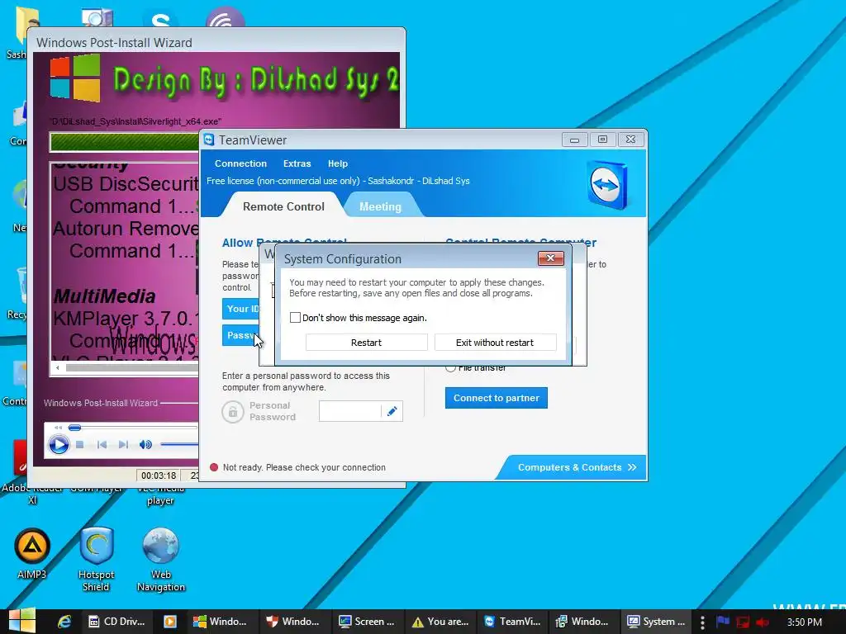846x634 pixels.
Task: Click "Autorun Remove" entry in wizard list
Action: [126, 229]
